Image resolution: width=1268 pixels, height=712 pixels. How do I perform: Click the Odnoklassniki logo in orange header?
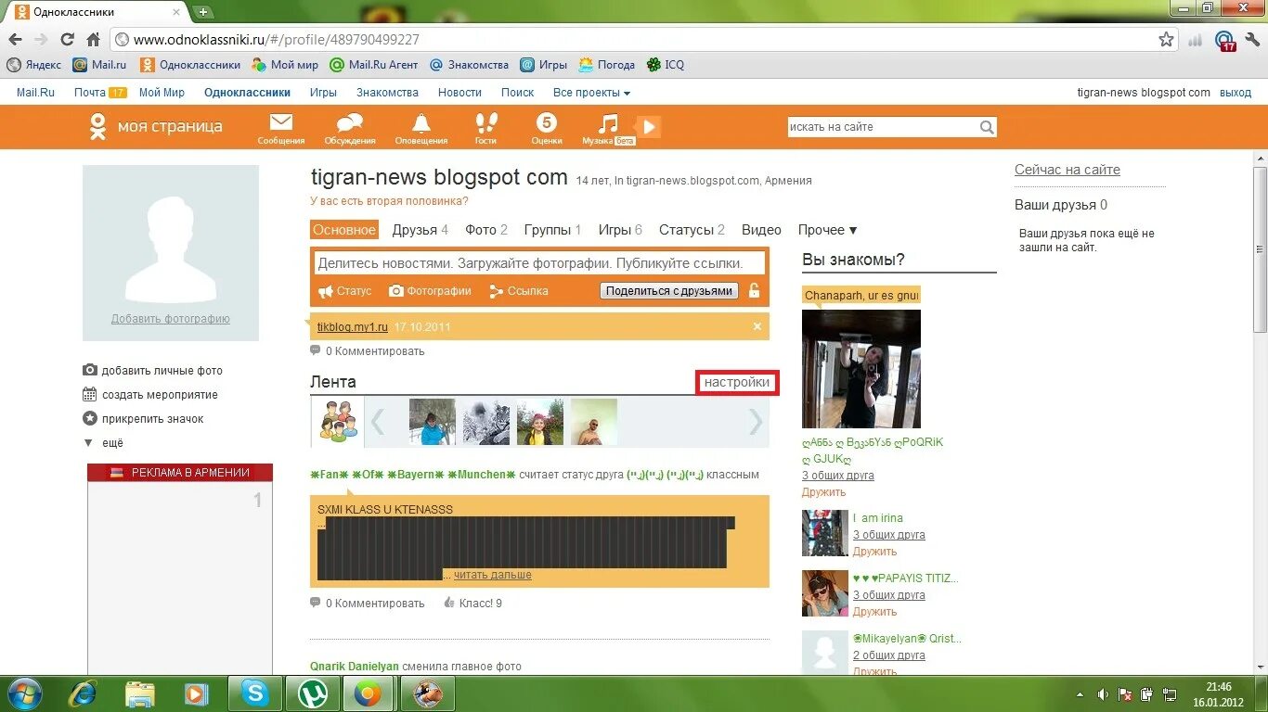click(97, 126)
